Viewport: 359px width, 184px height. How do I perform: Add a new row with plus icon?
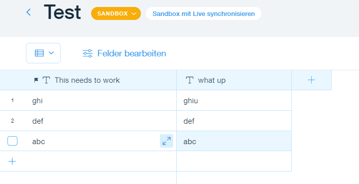click(12, 162)
